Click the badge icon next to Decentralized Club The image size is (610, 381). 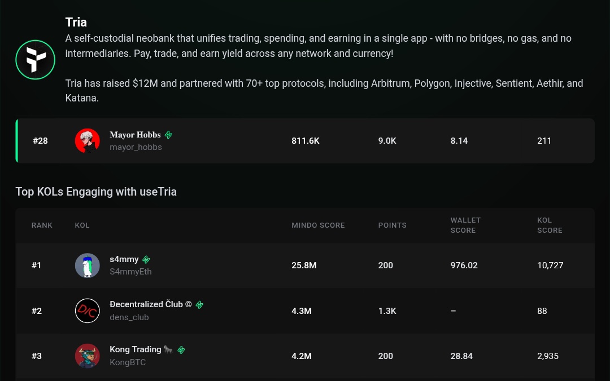(x=199, y=305)
